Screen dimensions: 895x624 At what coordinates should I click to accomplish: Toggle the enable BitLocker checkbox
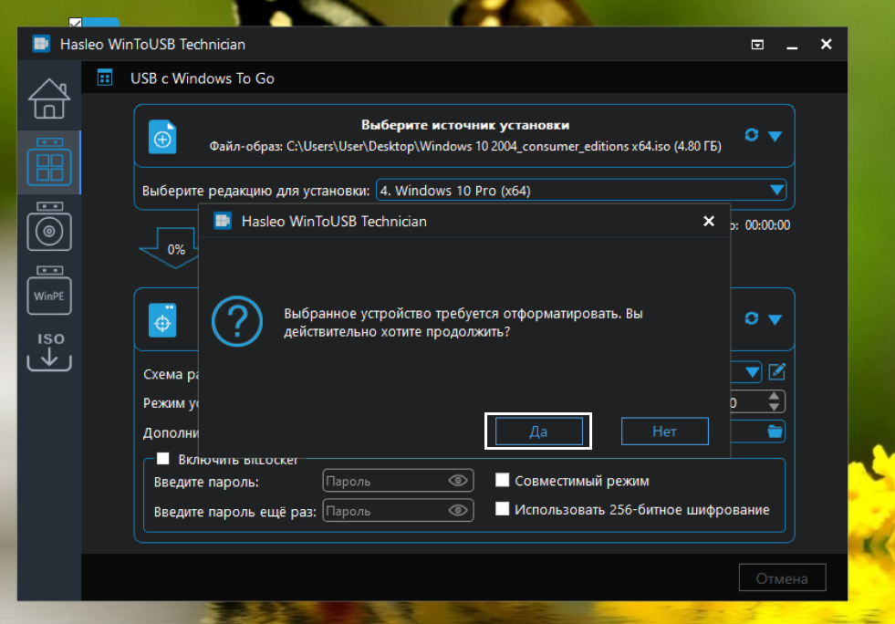(163, 458)
